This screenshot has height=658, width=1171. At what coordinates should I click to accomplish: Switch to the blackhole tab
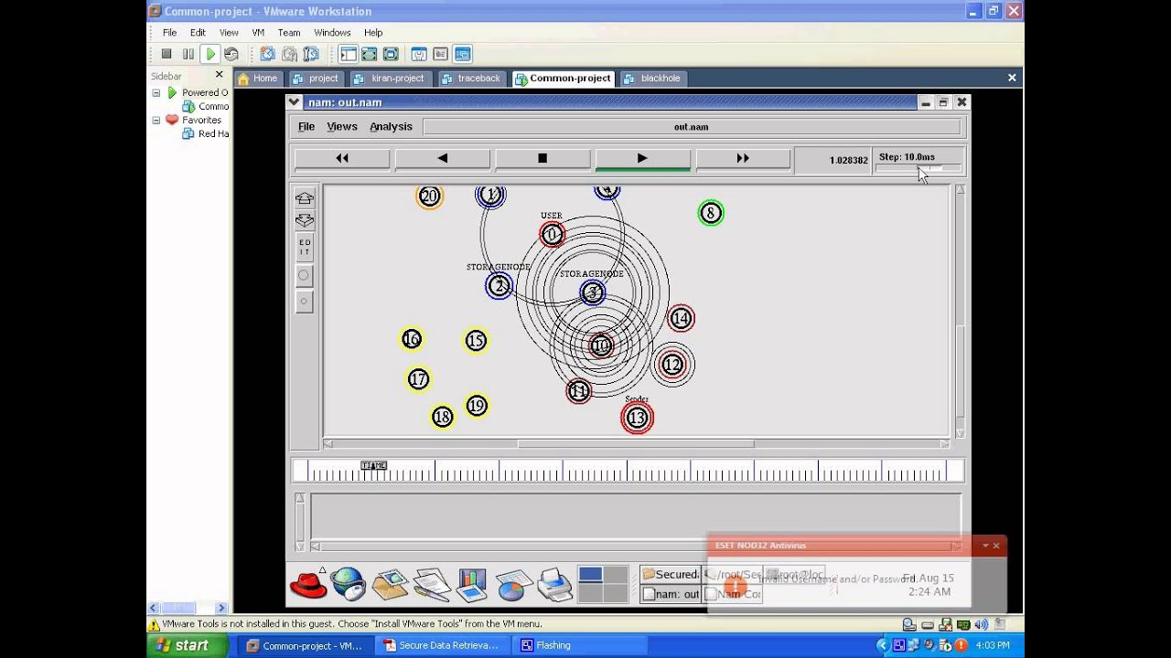coord(652,79)
